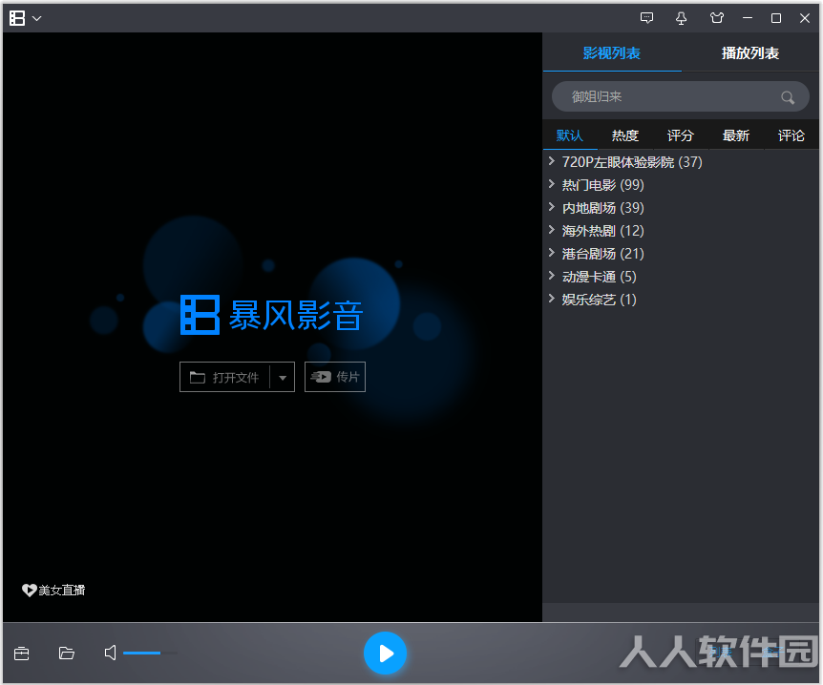Mute audio with the speaker icon
This screenshot has height=685, width=823.
110,653
